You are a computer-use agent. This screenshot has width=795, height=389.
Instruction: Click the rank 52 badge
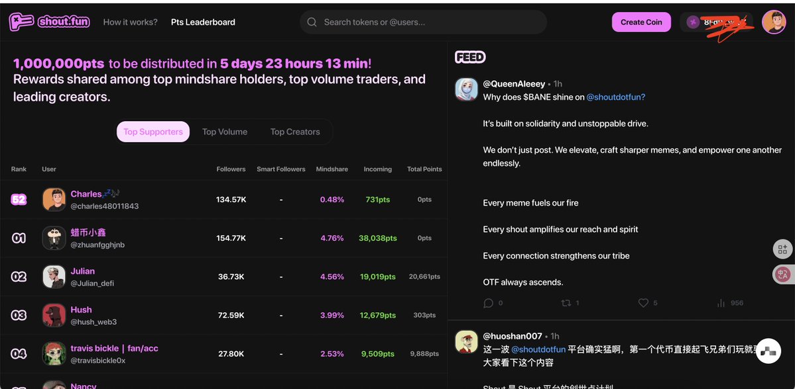(19, 200)
